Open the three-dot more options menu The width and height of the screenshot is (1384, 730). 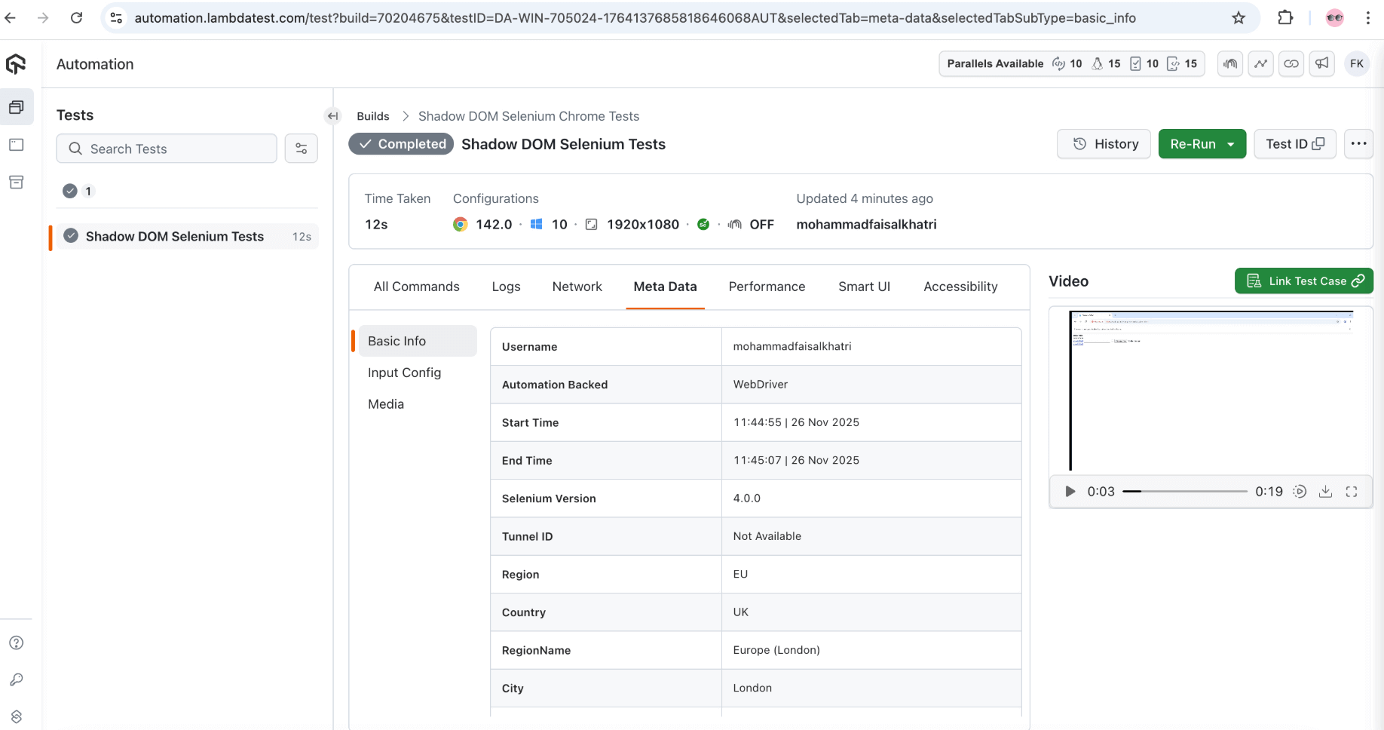[1359, 143]
